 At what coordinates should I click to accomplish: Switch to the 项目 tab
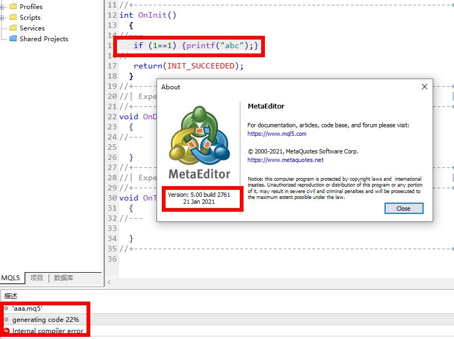tap(36, 278)
